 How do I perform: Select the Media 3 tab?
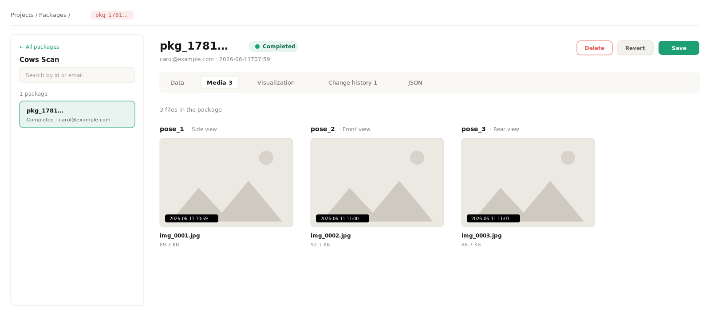pyautogui.click(x=220, y=82)
